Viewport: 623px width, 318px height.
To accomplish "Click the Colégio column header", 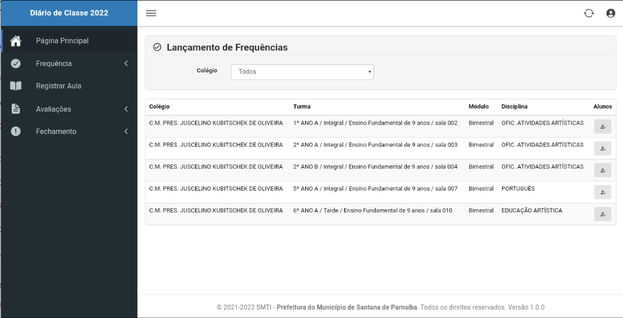I will 160,106.
